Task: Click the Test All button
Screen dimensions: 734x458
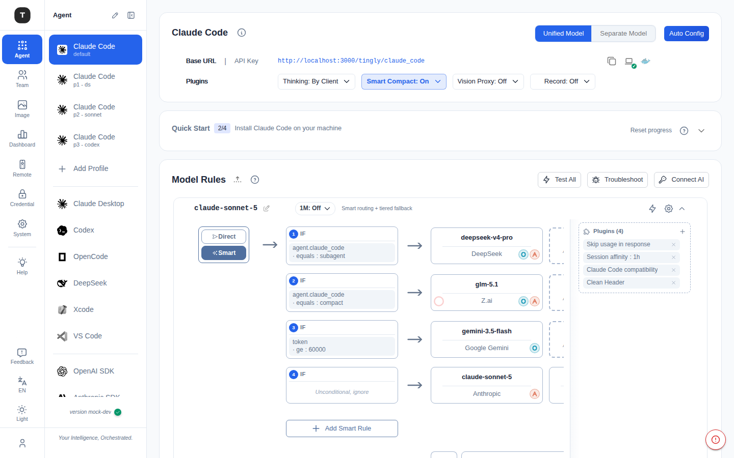Action: tap(559, 180)
